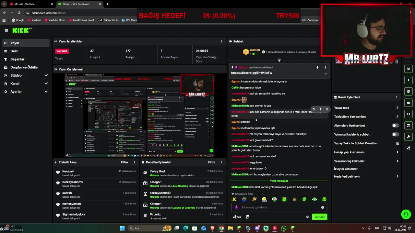Open Takipçilere özel sohbet settings arrow

pos(397,116)
